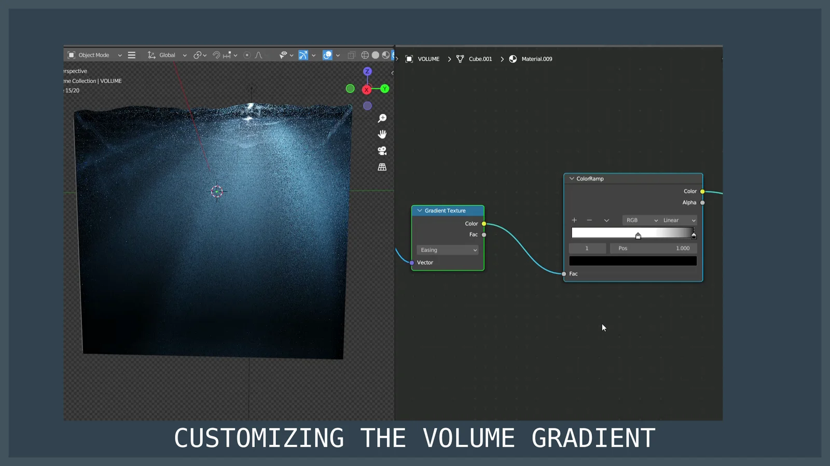
Task: Select the Zoom tool in the viewport sidebar
Action: point(382,118)
